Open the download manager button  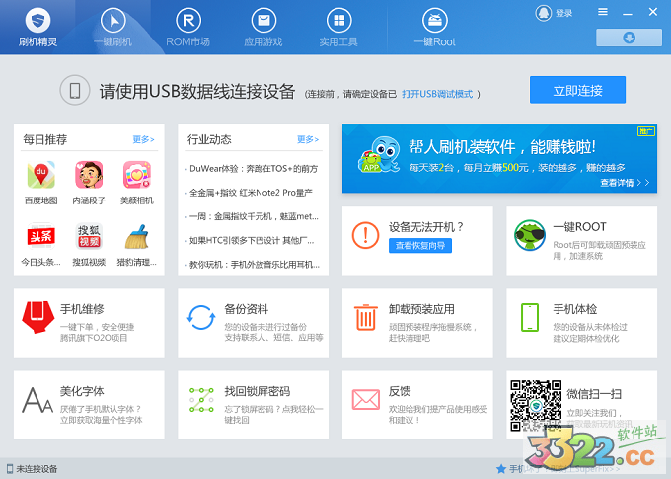point(629,38)
